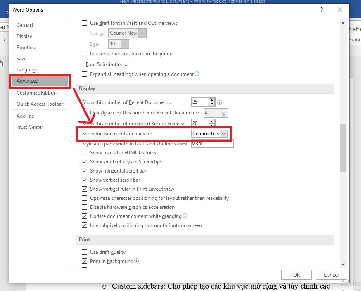Viewport: 361px width, 291px height.
Task: Open the Centimeters measurement units dropdown
Action: 223,134
